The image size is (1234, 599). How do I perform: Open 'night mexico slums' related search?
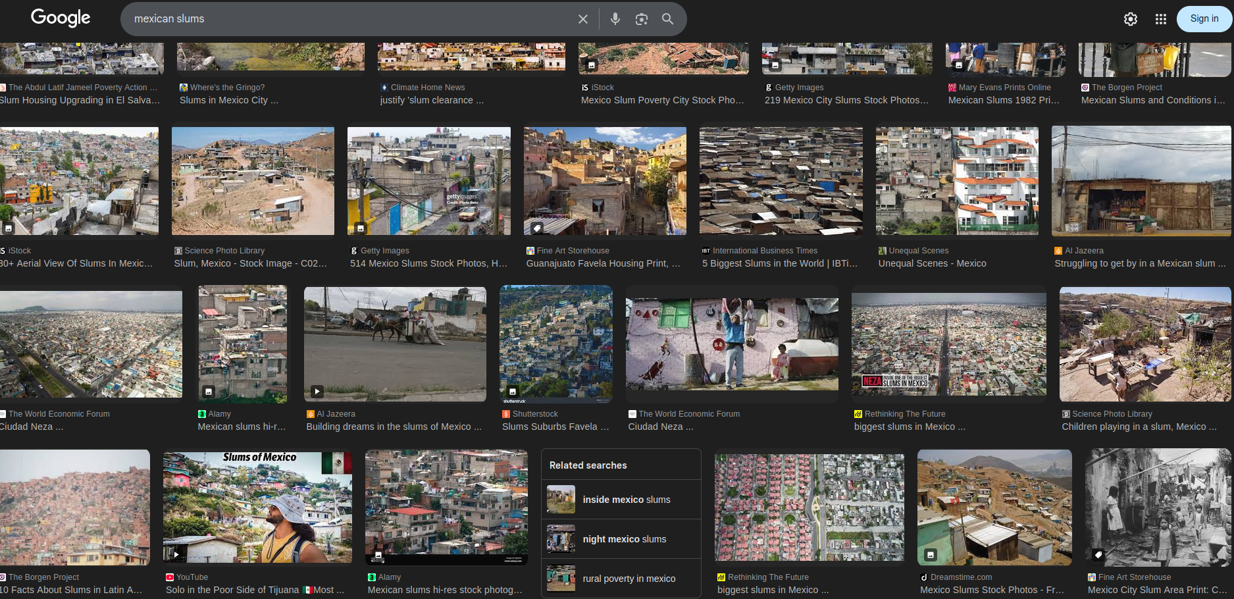pos(621,539)
